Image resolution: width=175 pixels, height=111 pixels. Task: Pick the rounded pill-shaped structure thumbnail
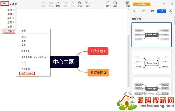click(x=152, y=86)
